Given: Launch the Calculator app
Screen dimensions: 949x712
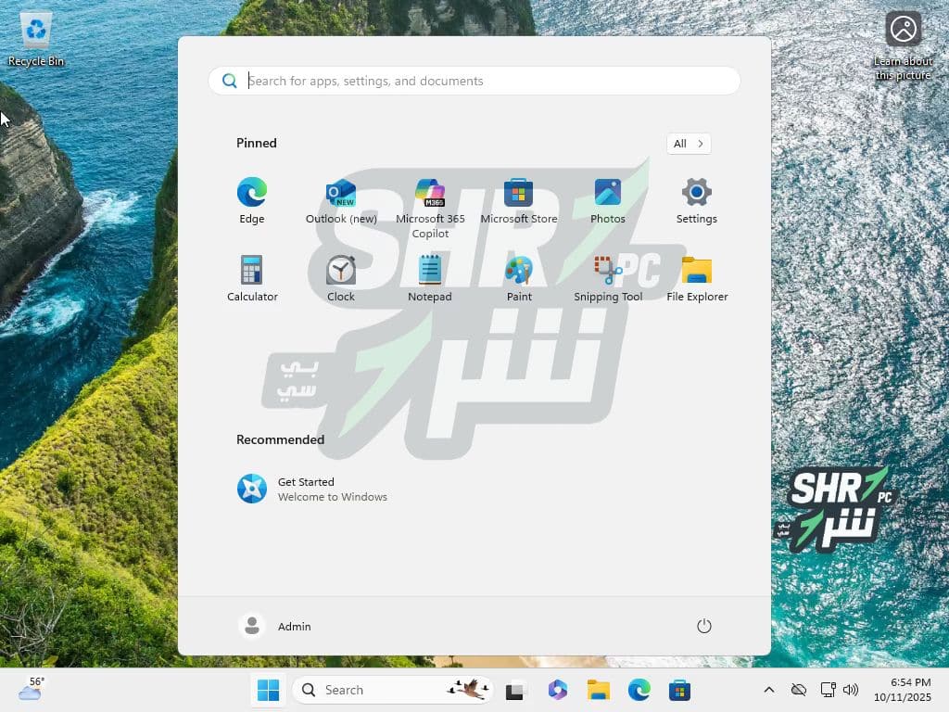Looking at the screenshot, I should click(x=252, y=271).
